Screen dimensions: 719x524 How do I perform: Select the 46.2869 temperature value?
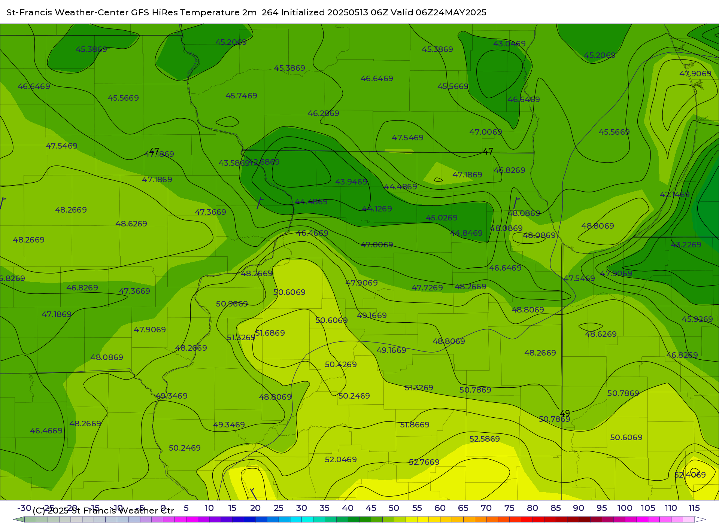tap(323, 113)
